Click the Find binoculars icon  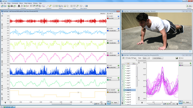click(x=19, y=6)
